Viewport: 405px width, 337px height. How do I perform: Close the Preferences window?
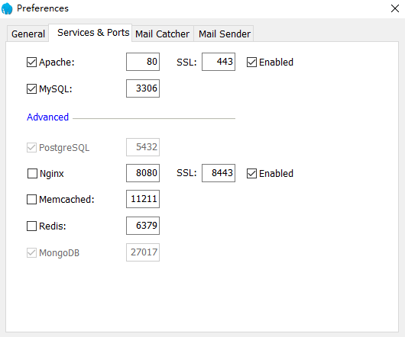394,8
